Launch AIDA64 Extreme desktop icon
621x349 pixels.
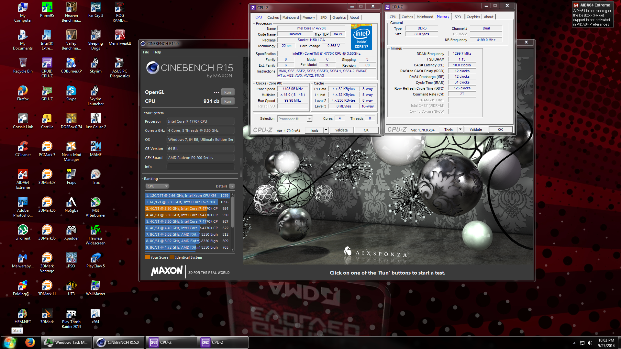click(23, 179)
